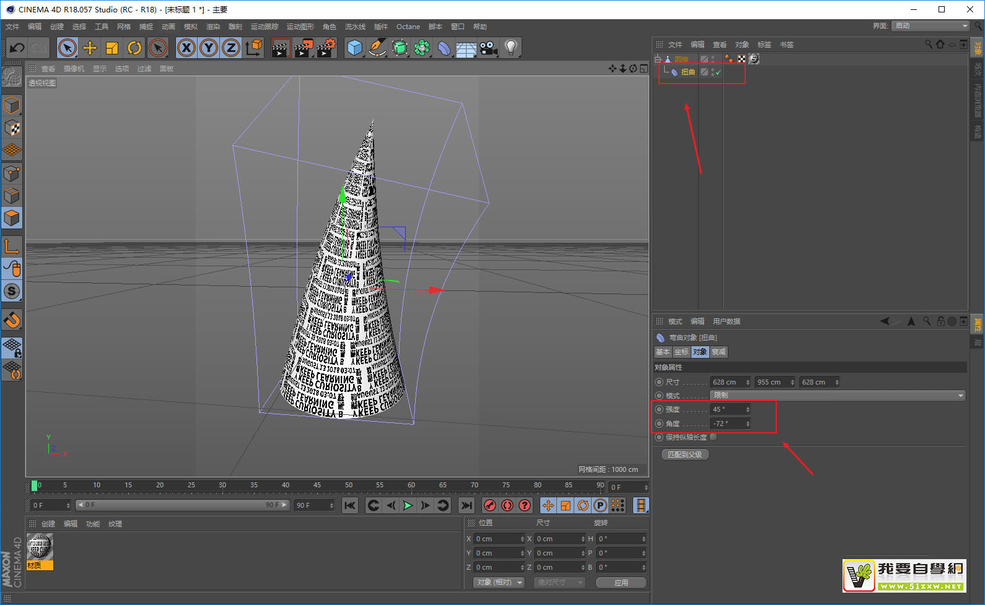
Task: Select the 扭曲 object in object manager
Action: coord(688,72)
